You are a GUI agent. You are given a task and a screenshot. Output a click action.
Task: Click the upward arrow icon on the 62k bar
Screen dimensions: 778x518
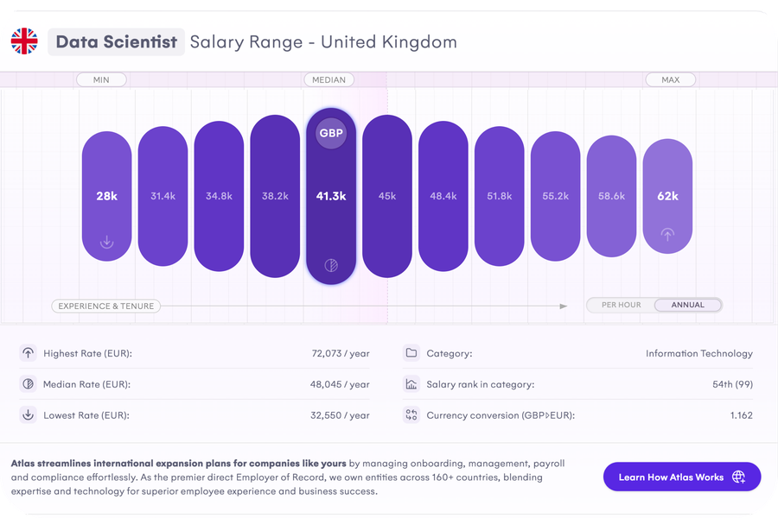click(666, 234)
